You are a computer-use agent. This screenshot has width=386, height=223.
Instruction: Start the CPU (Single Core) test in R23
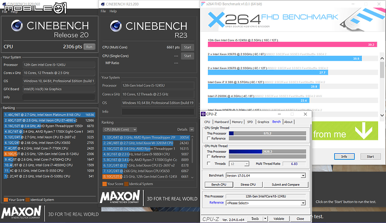point(187,56)
